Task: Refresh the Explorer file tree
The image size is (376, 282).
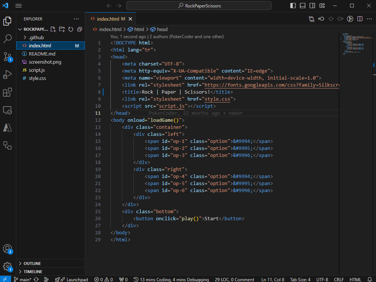Action: (71, 29)
